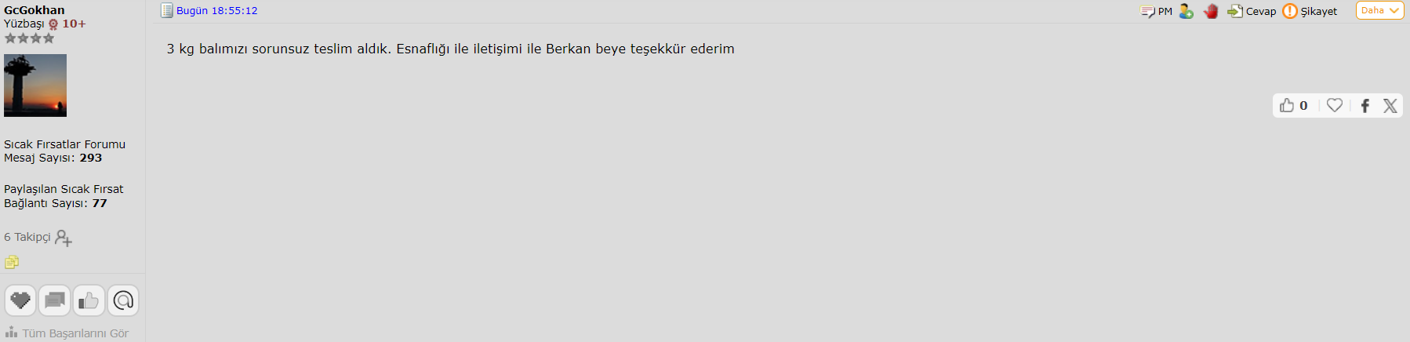Open the @ mention achievement badge
The width and height of the screenshot is (1410, 342).
pos(123,300)
